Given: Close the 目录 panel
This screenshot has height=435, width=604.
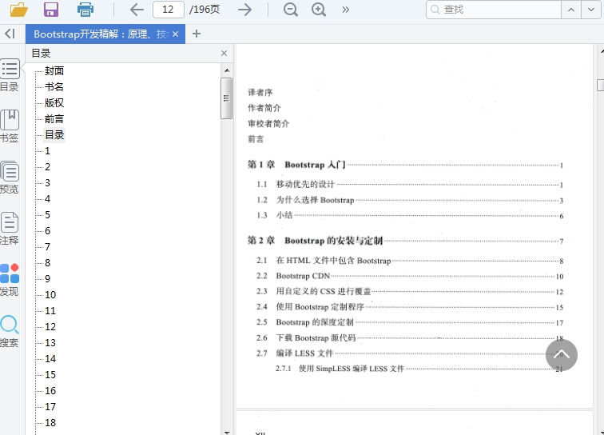Looking at the screenshot, I should point(224,54).
